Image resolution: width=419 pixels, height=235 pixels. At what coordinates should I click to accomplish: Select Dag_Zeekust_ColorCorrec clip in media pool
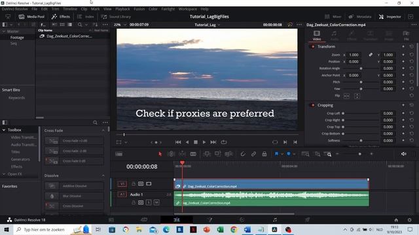69,37
